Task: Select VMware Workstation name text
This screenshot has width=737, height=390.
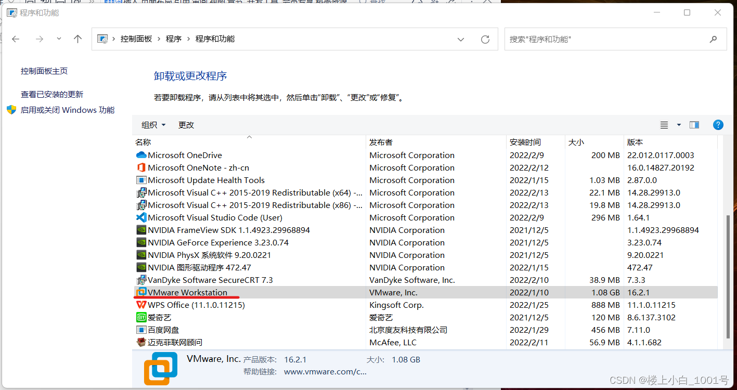Action: [x=187, y=292]
